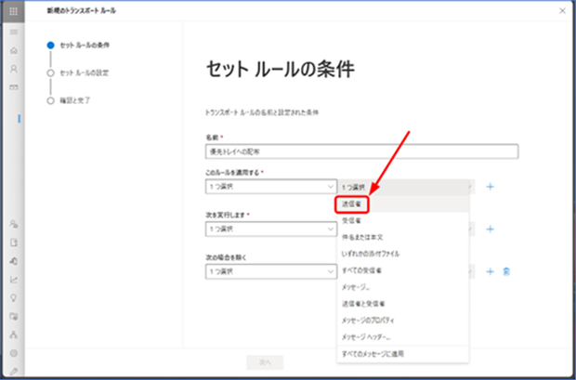Add an exception with plus on 次の場合を除く row
Image resolution: width=576 pixels, height=380 pixels.
coord(490,271)
